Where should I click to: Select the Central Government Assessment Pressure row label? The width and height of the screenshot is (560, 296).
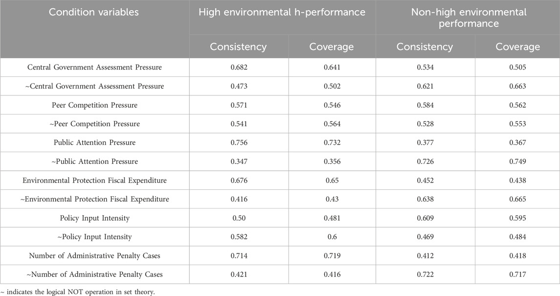click(x=95, y=68)
